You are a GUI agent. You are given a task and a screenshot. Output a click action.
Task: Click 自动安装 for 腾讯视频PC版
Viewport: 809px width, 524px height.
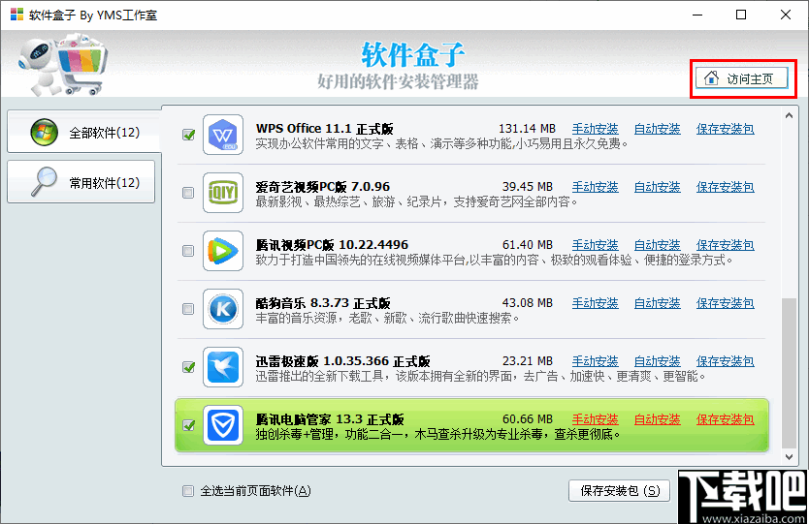[x=658, y=245]
